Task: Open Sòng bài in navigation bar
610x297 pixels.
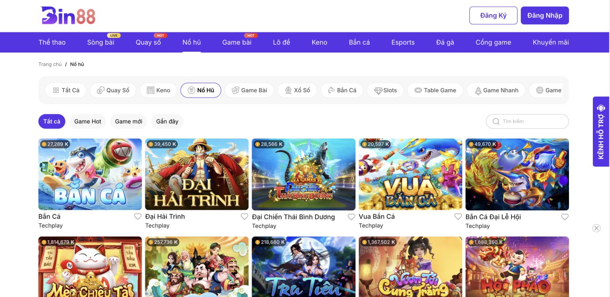Action: click(101, 42)
